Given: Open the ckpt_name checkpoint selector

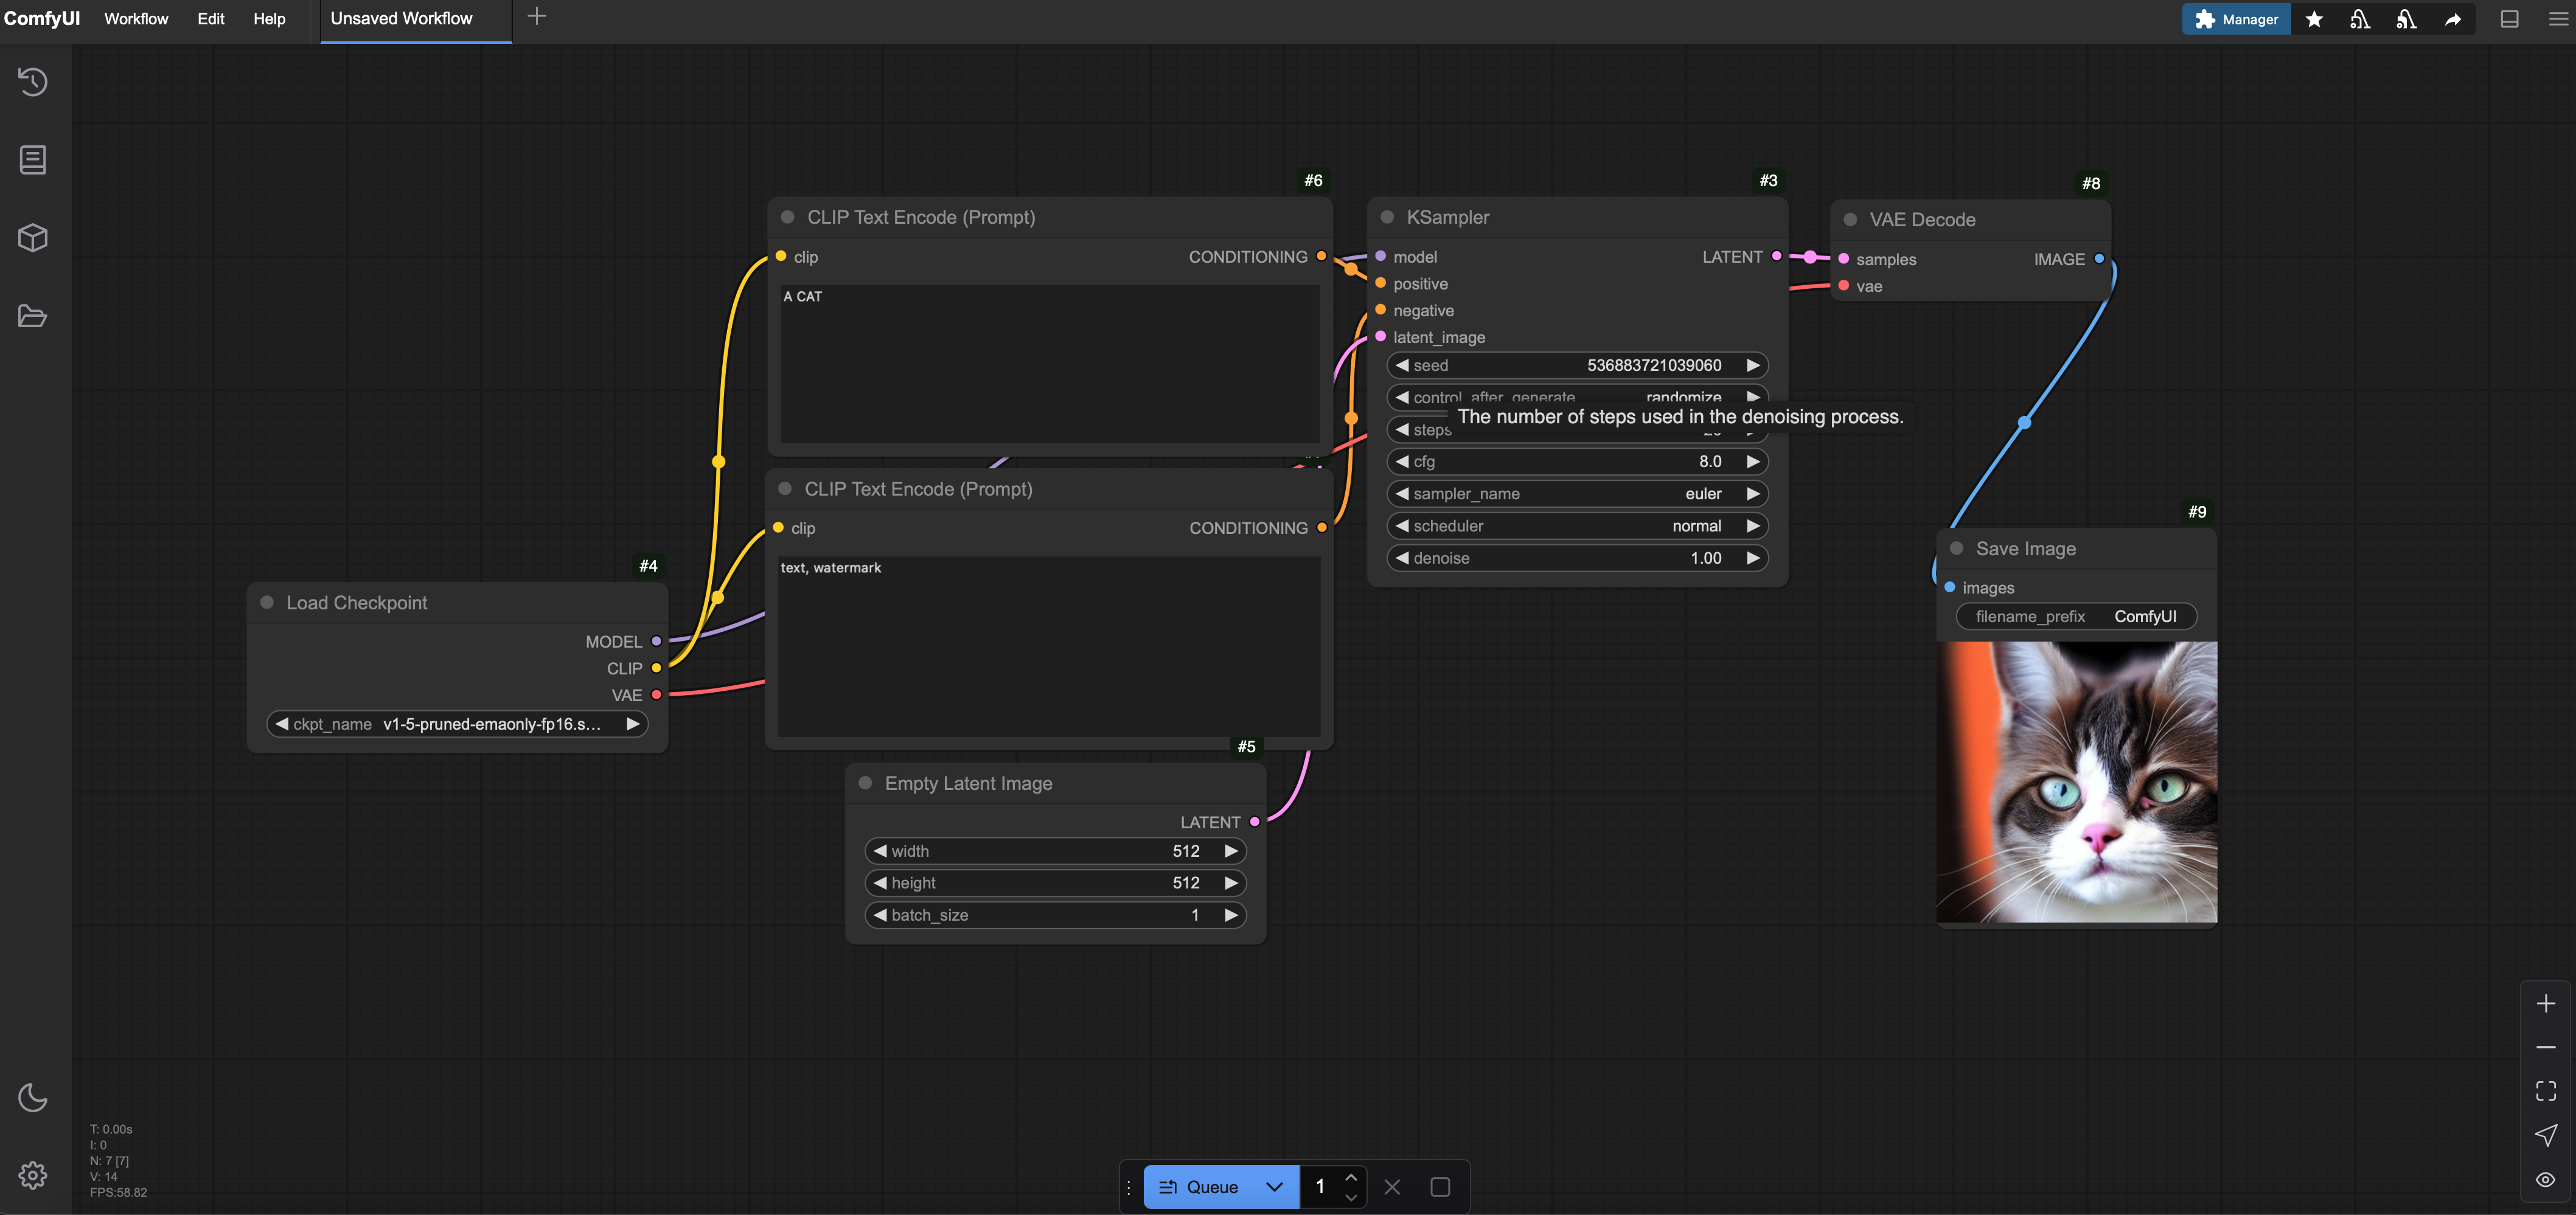Looking at the screenshot, I should 457,724.
